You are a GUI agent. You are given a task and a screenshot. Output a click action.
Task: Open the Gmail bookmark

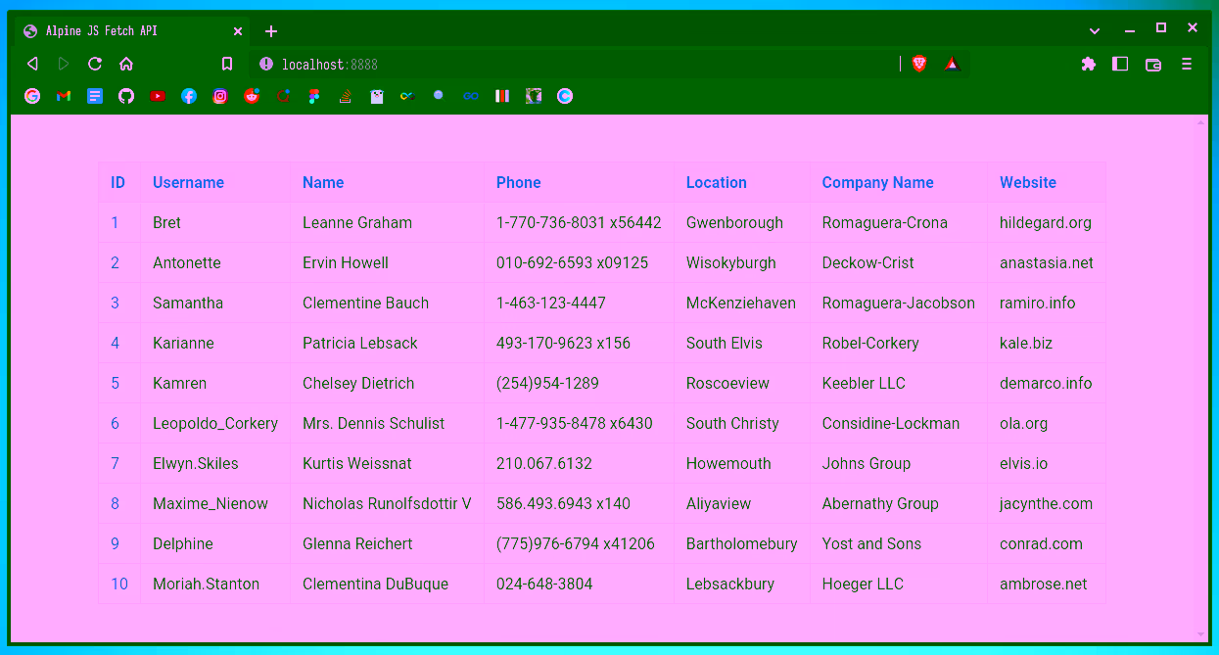click(64, 95)
